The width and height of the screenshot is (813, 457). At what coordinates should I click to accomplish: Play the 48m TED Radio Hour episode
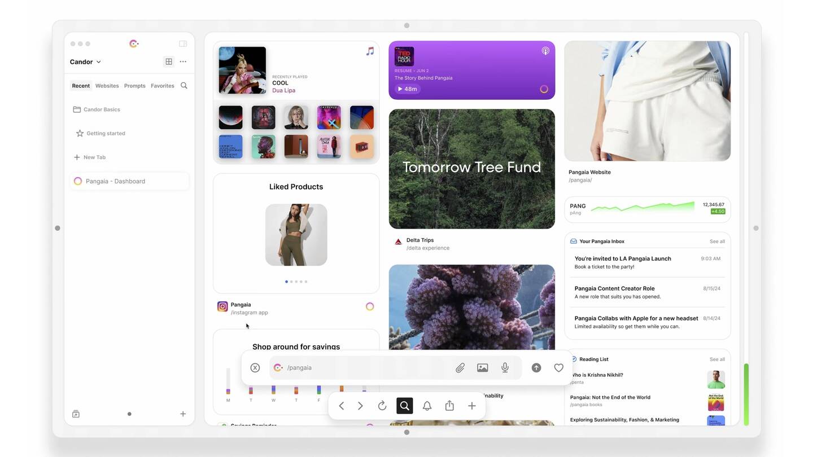point(407,89)
